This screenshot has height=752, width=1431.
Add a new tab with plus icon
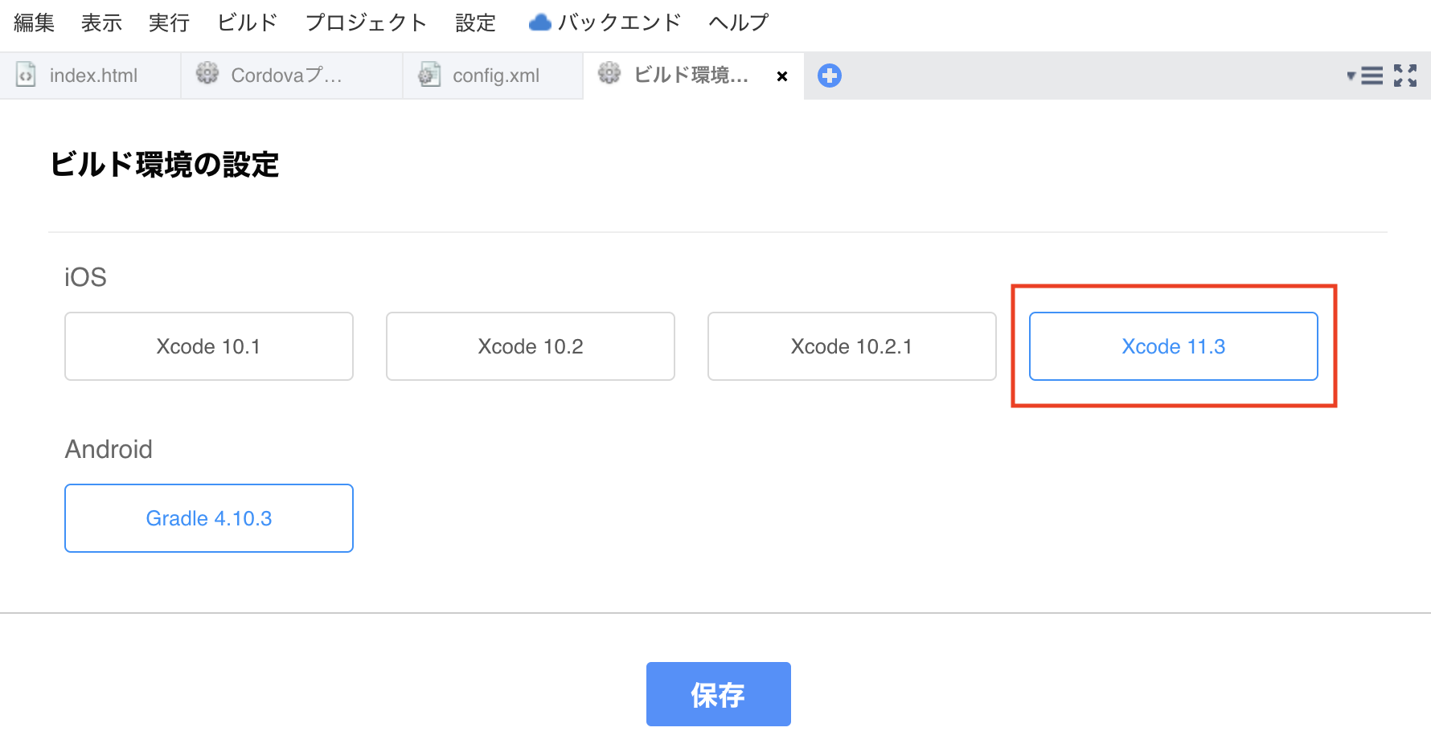click(x=830, y=76)
